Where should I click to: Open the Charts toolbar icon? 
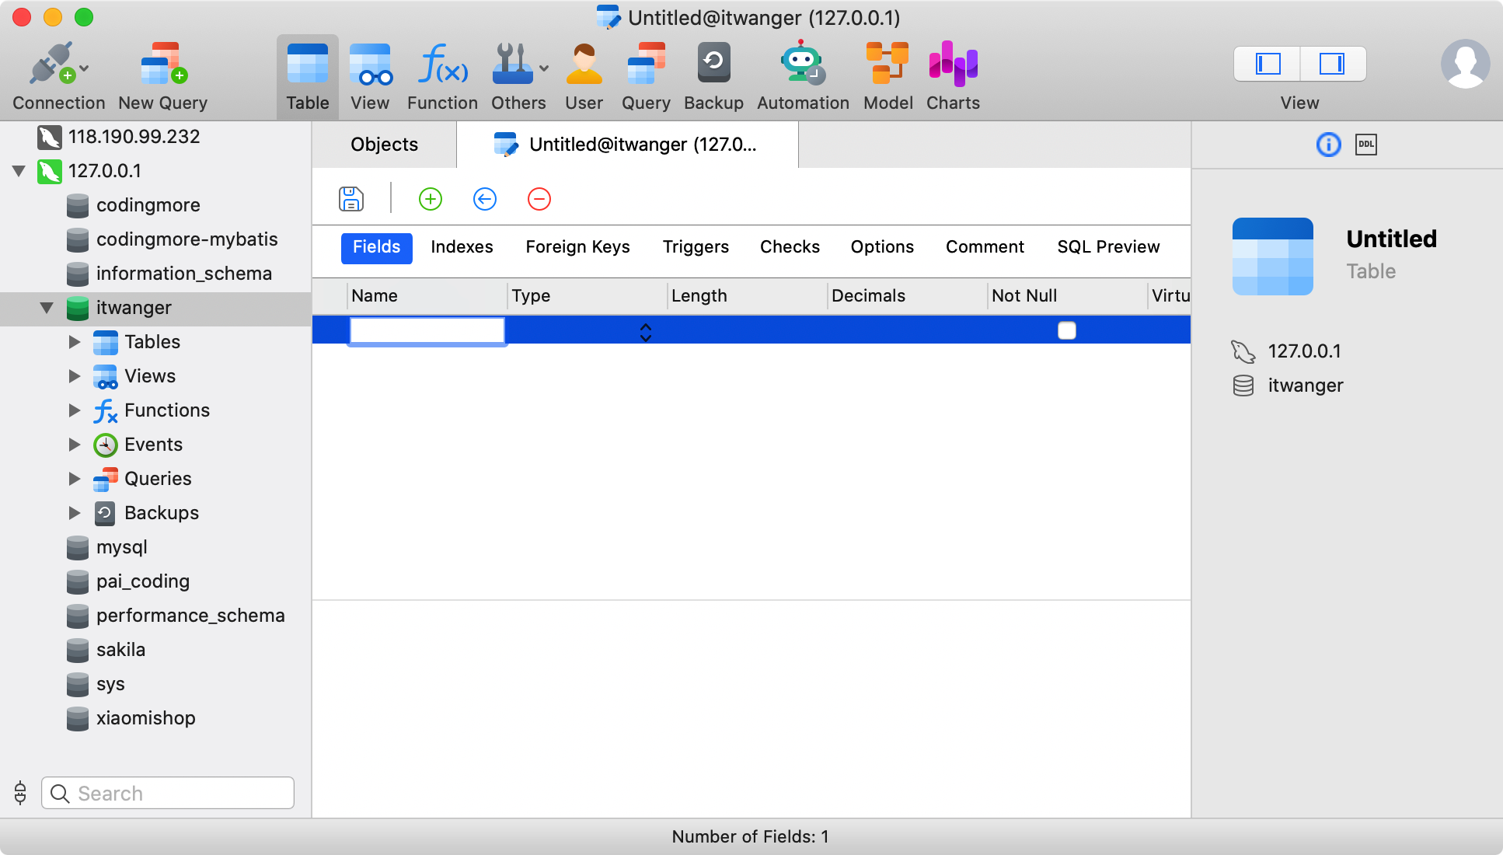(x=953, y=76)
